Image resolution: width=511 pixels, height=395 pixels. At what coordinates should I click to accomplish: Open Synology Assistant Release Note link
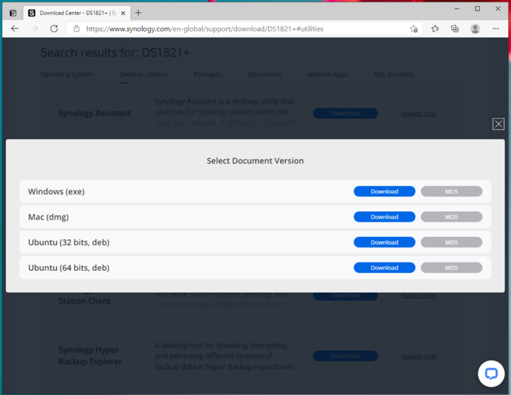tap(418, 113)
